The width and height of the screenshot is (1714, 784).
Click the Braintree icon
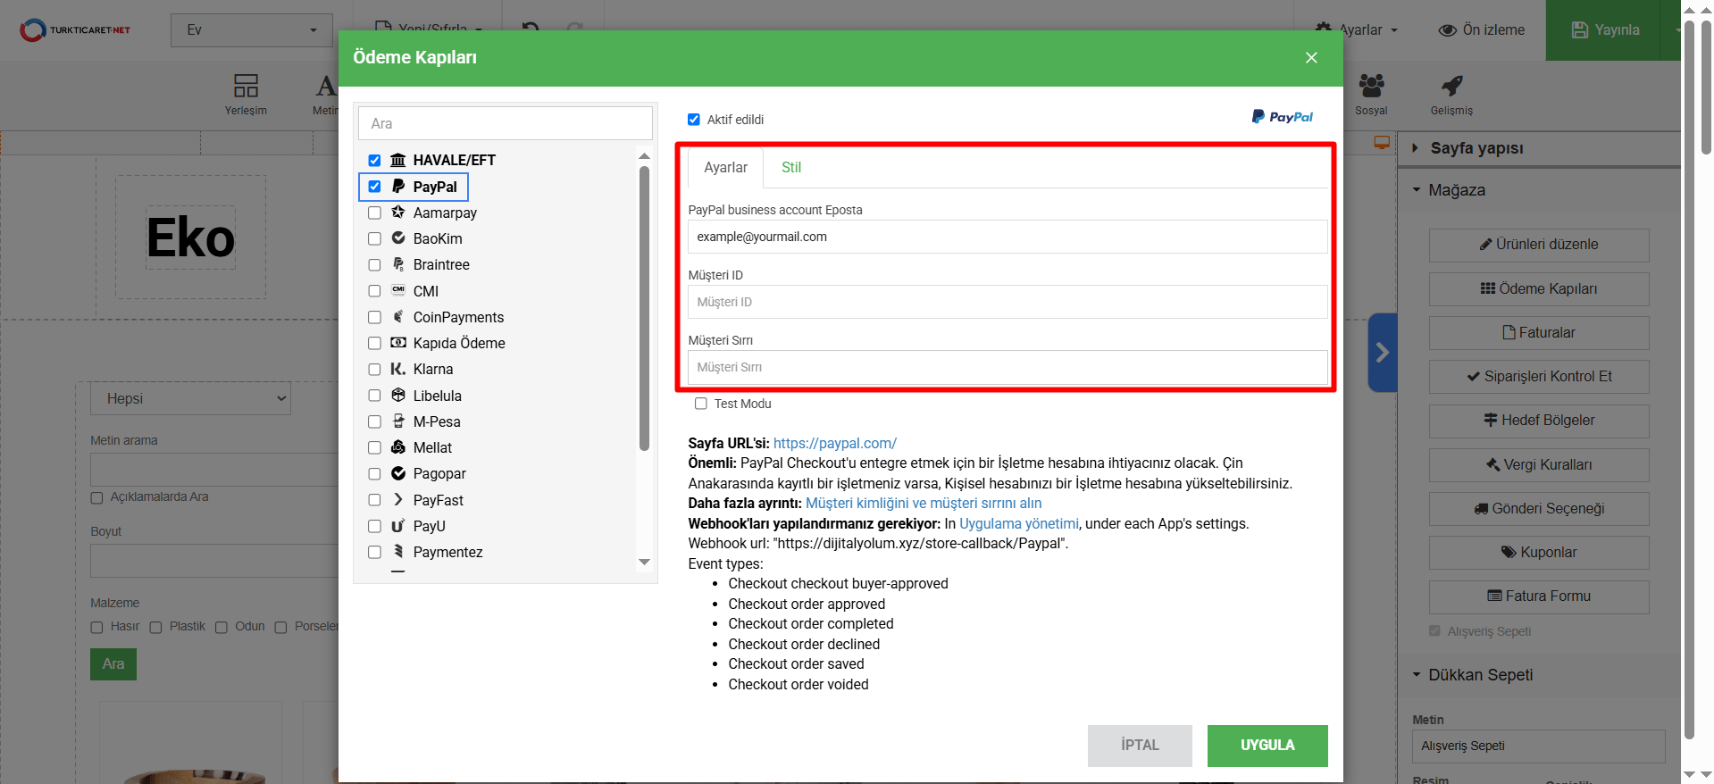coord(398,264)
